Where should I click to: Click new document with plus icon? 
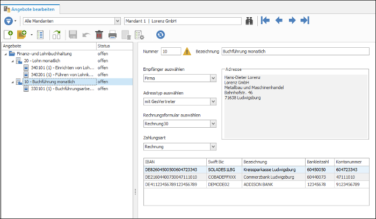pos(9,35)
